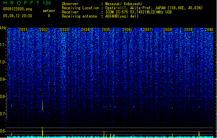
Task: Click the Receiving Location value text
Action: [154, 8]
